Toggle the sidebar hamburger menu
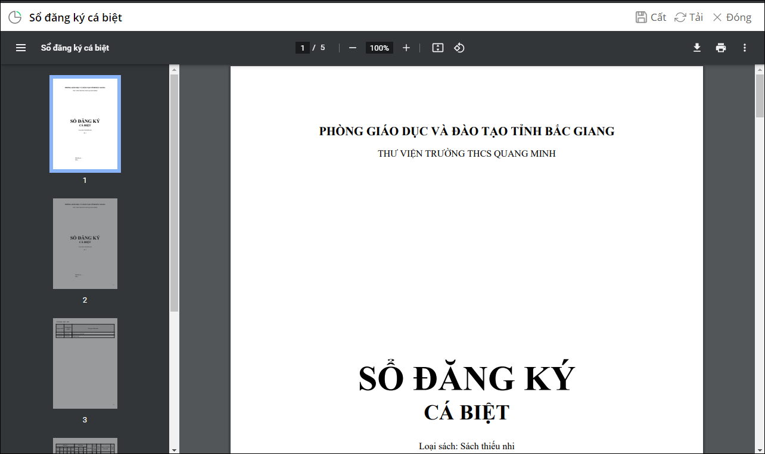Viewport: 765px width, 454px height. [21, 48]
